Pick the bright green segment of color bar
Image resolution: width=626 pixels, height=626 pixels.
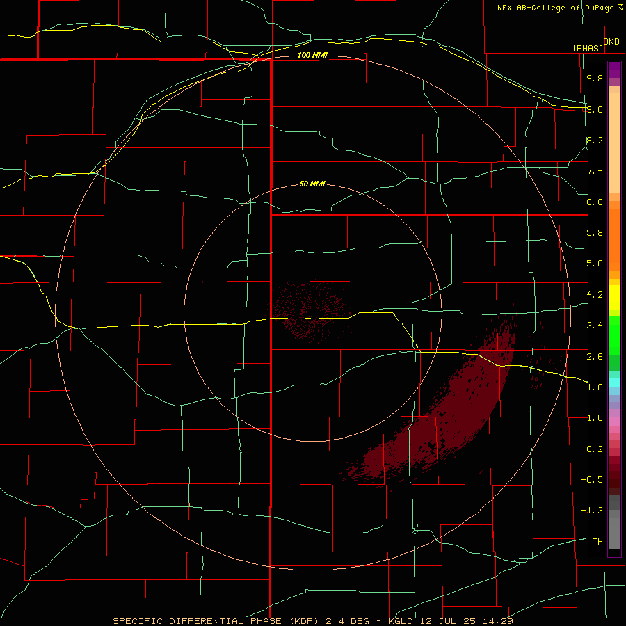tap(614, 336)
